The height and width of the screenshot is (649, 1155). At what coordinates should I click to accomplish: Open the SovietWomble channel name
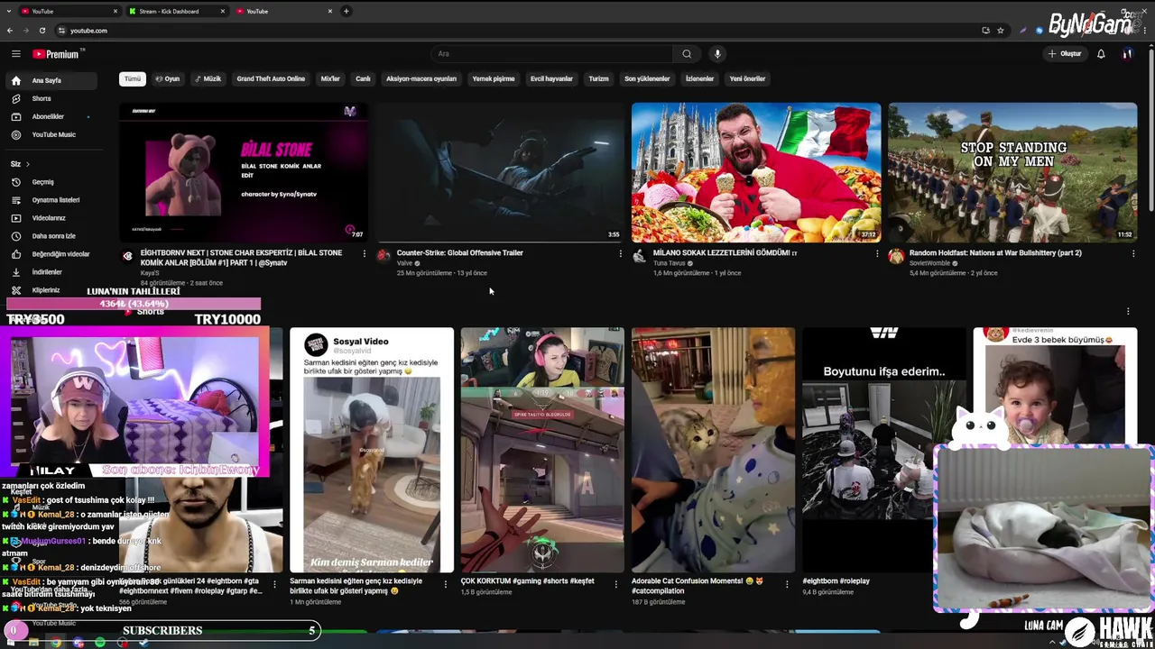(x=929, y=263)
